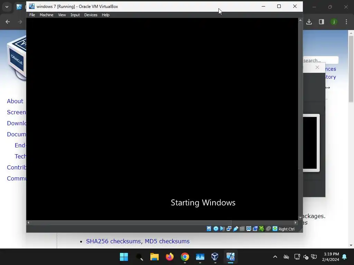Click the muted volume tray icon
The image size is (354, 265).
306,257
